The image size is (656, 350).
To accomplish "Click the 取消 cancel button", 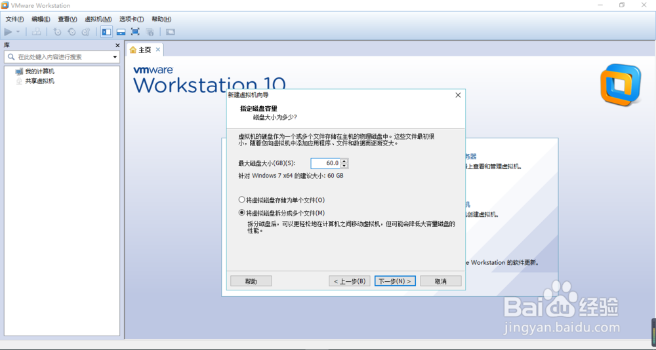I will [x=441, y=281].
